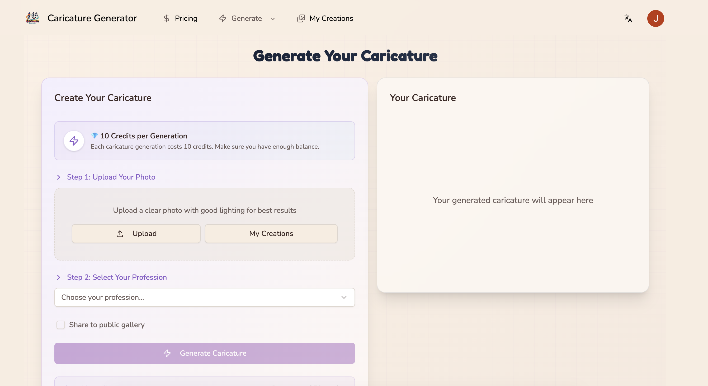Click the gallery icon beside My Creations

pos(301,18)
